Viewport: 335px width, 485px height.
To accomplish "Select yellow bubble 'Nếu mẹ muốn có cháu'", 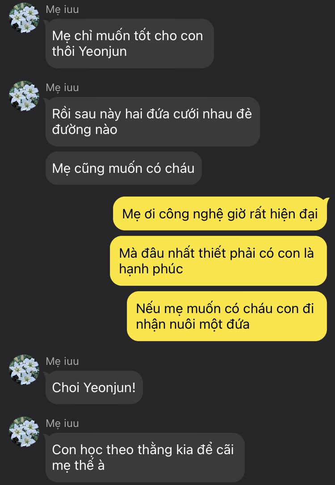I will pyautogui.click(x=227, y=316).
